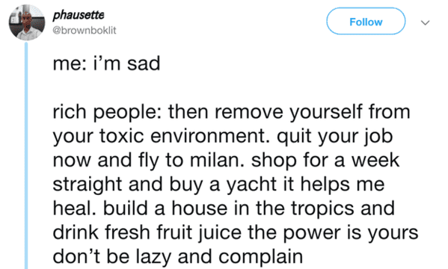Screen dimensions: 448x269
Task: Click the phrase "the power is yours"
Action: pos(333,233)
